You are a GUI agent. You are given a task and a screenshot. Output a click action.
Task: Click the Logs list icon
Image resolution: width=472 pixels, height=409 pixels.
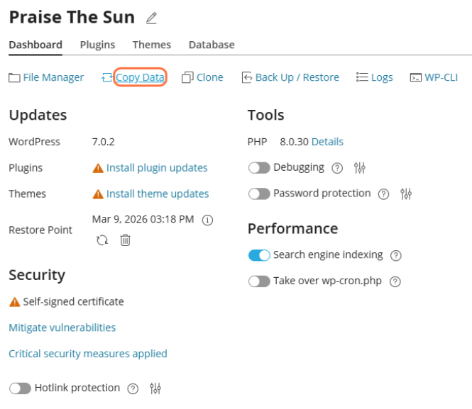(362, 77)
